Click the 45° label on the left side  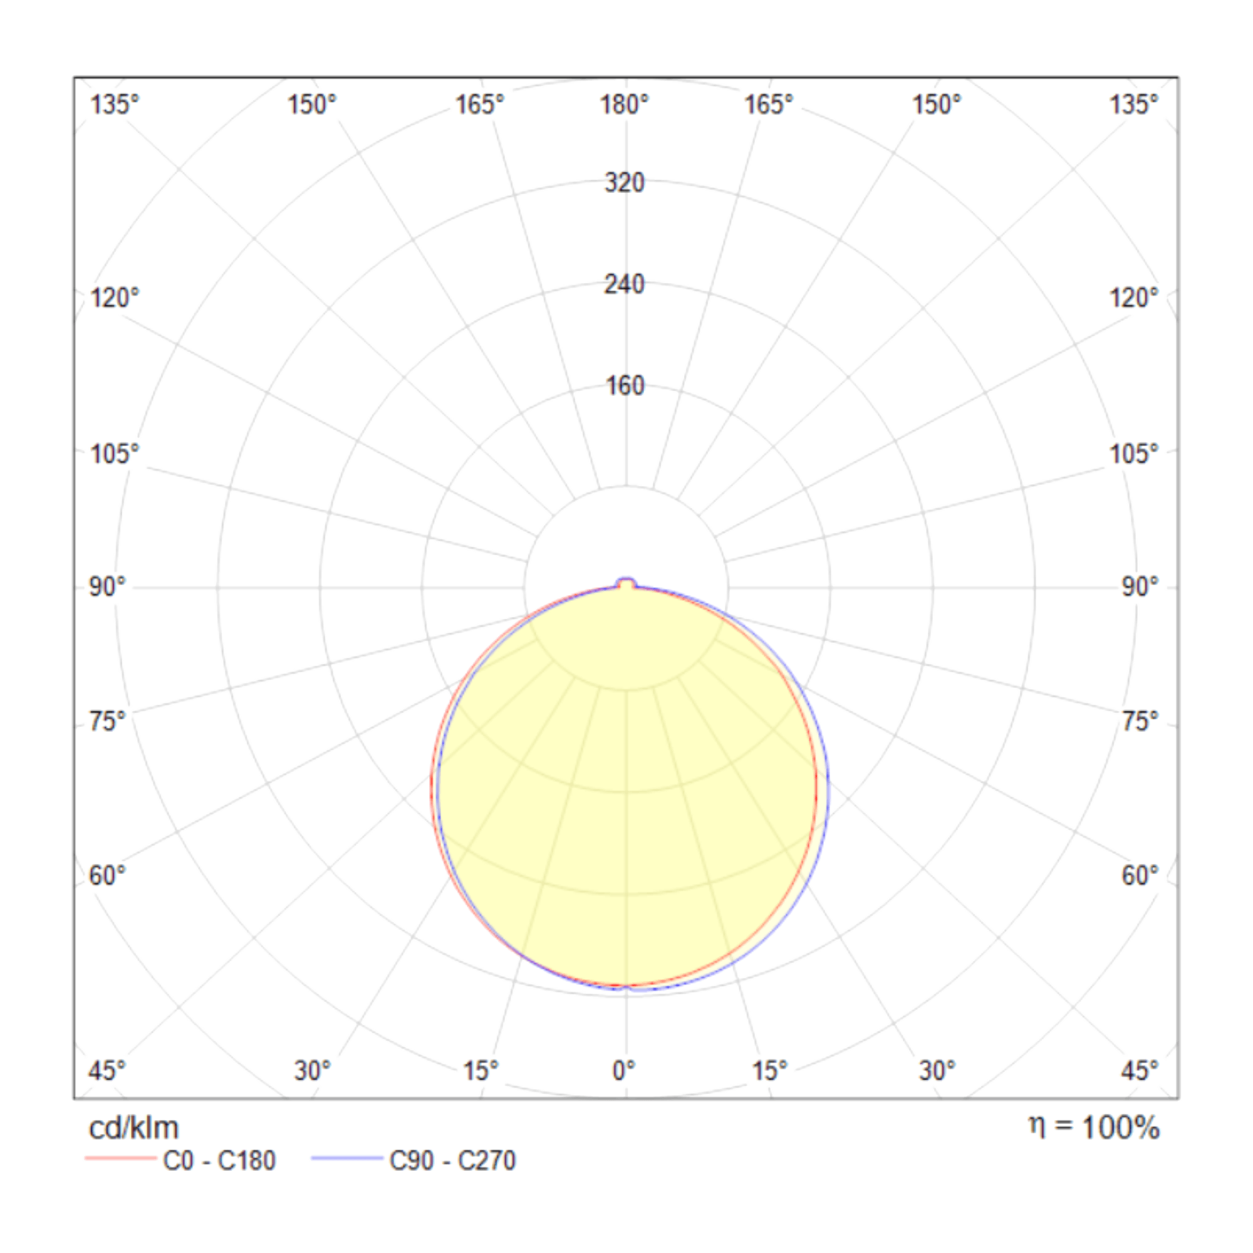107,1070
